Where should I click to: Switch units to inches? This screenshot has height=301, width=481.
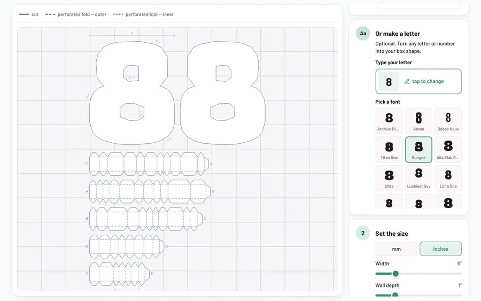pyautogui.click(x=440, y=249)
